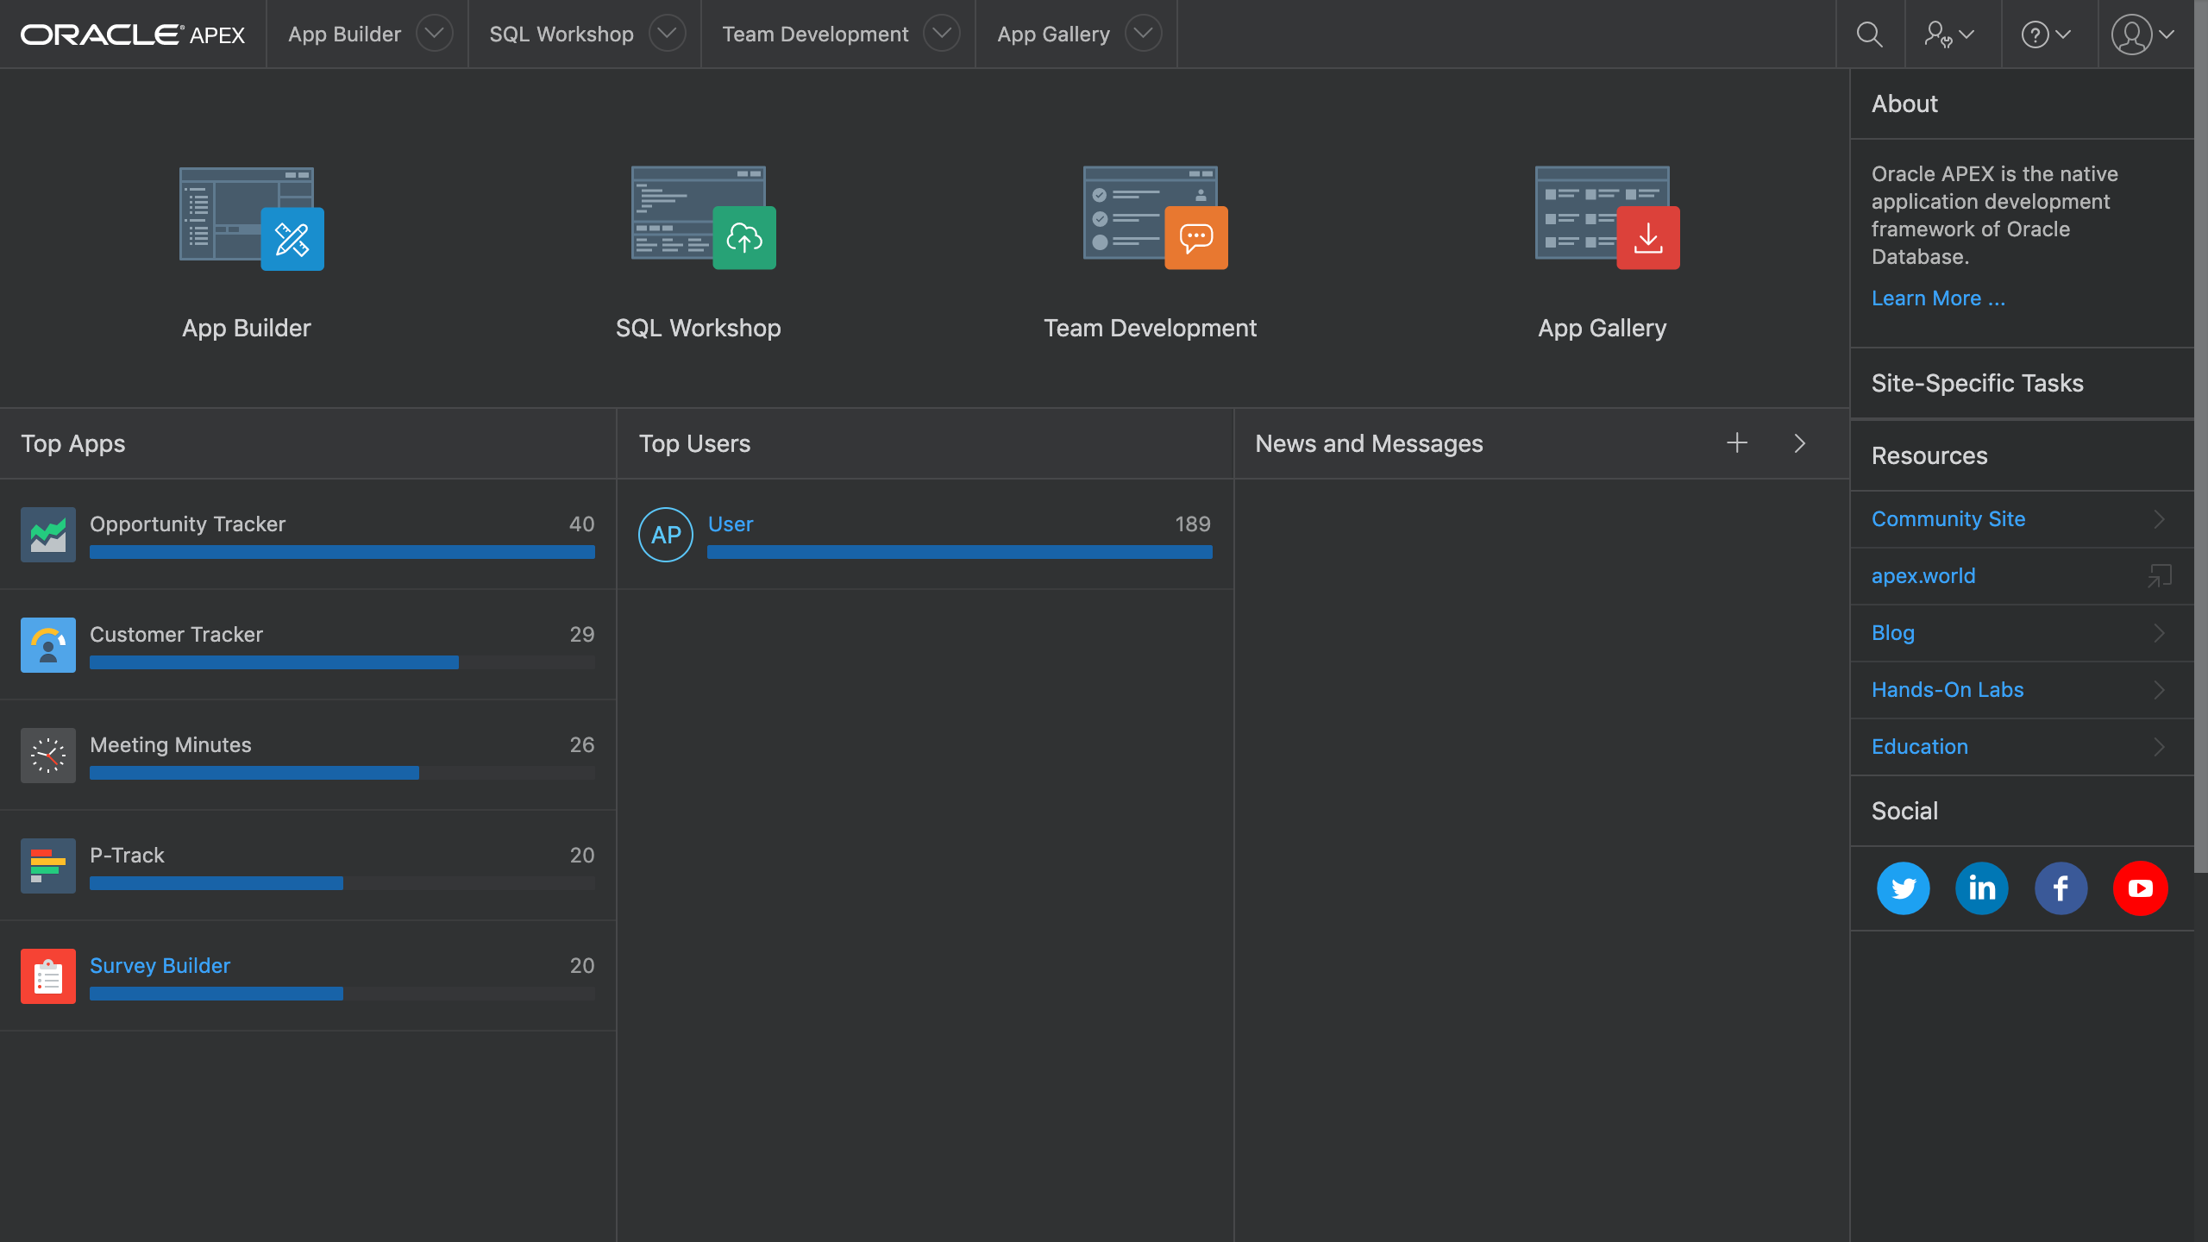2208x1242 pixels.
Task: Select Team Development in the top navigation
Action: pyautogui.click(x=815, y=34)
